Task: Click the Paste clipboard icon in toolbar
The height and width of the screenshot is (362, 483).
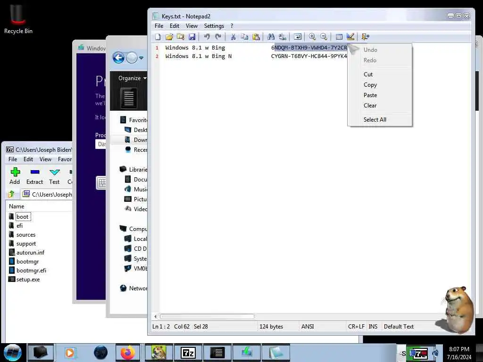Action: (256, 37)
